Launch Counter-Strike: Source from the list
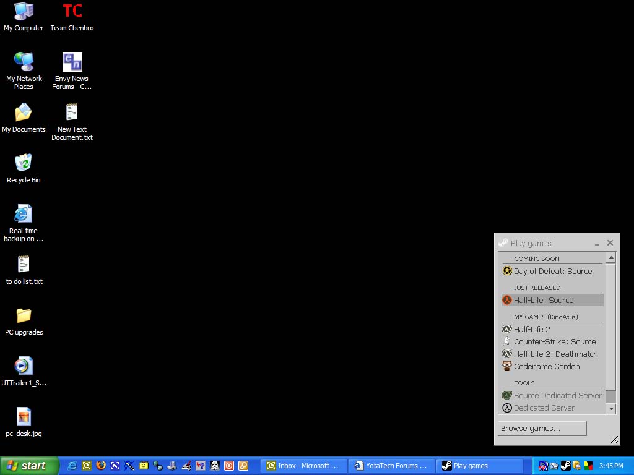Image resolution: width=634 pixels, height=475 pixels. point(552,341)
